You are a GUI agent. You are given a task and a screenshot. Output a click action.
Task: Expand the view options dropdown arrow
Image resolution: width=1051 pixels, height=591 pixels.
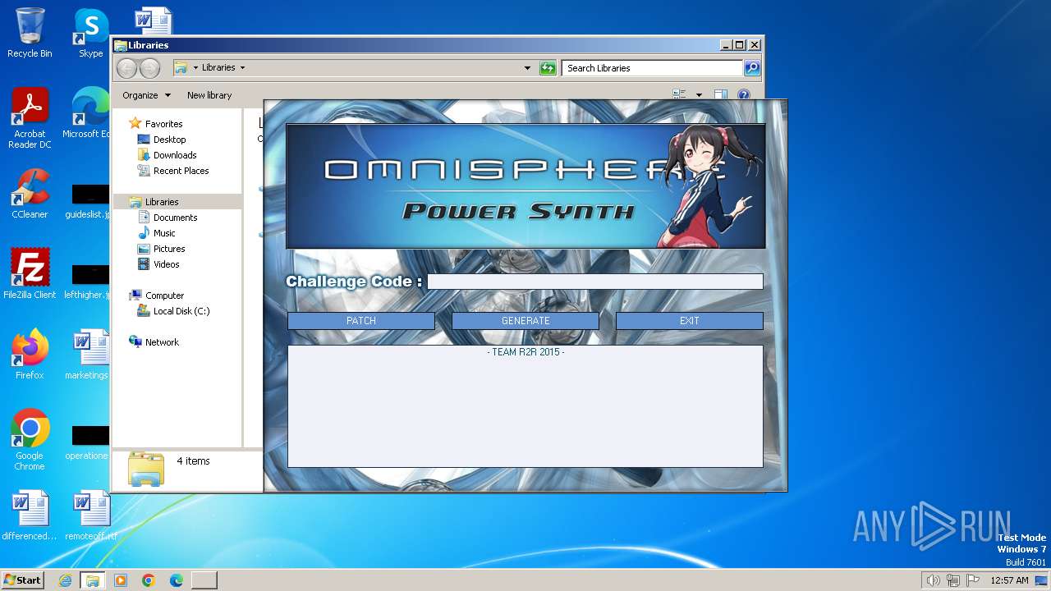point(699,95)
